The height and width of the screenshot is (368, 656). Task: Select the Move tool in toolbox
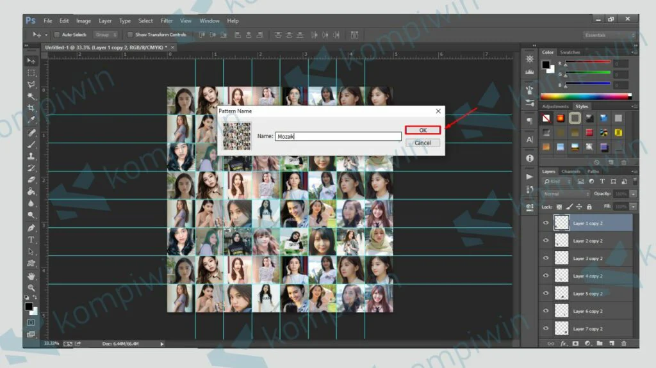[31, 61]
